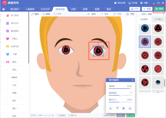Screen dimensions: 166x118
Task: Select 蝴蝶结 bow subcategory
Action: (14, 77)
